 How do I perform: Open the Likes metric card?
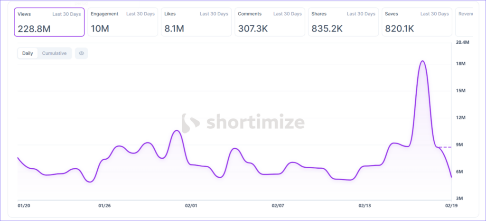pyautogui.click(x=196, y=22)
